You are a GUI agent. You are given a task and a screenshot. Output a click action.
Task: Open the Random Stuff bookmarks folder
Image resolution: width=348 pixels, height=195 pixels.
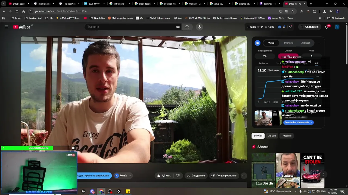click(x=33, y=18)
